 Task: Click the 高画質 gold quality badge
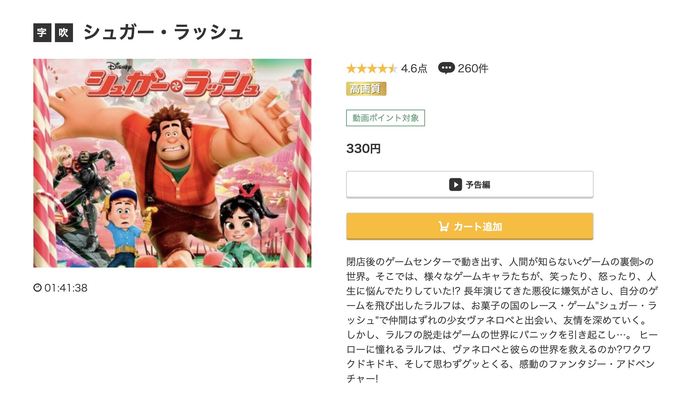[x=366, y=89]
